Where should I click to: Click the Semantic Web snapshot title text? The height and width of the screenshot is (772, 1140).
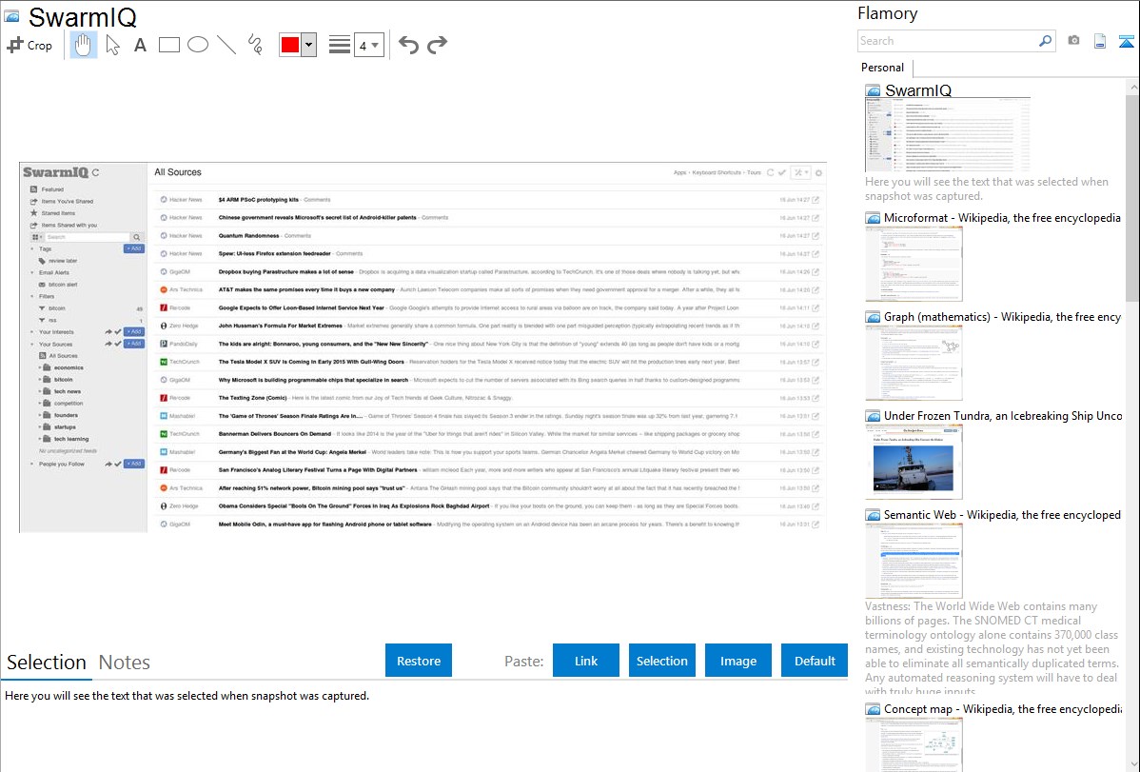click(1002, 514)
